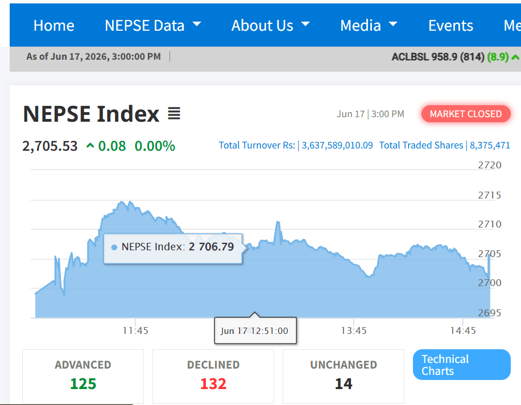
Task: Click the Total Traded Shares value 8,375,471
Action: (490, 146)
